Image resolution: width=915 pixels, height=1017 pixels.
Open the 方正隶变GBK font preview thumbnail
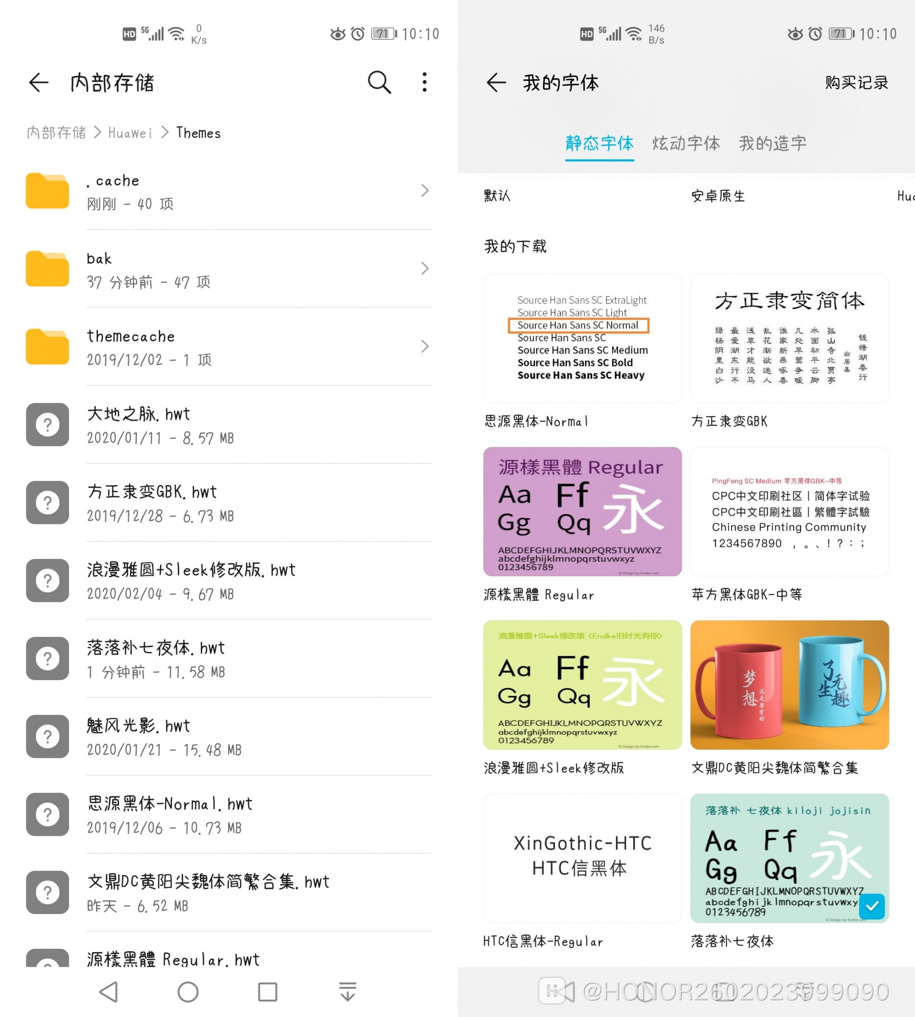pos(789,338)
